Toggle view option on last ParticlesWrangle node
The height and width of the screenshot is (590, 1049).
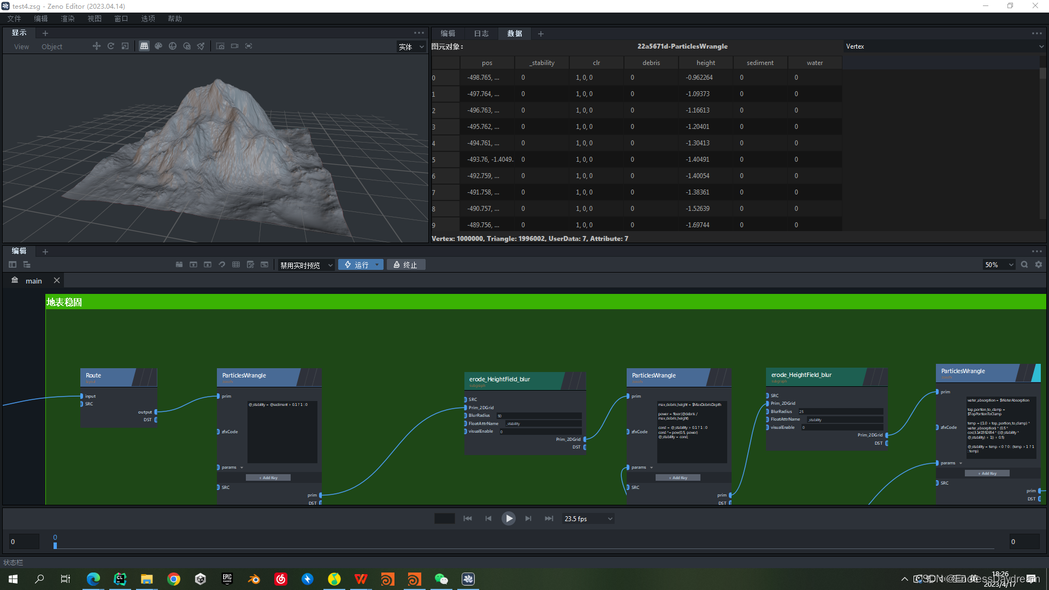click(1036, 373)
